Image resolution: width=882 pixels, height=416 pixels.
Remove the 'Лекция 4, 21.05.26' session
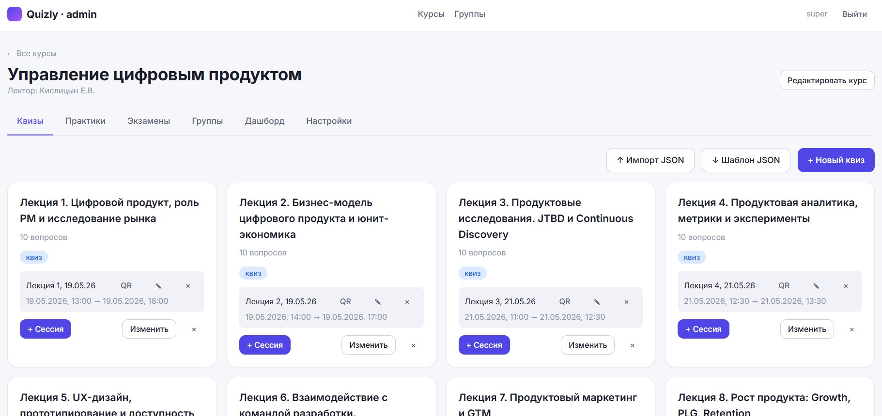tap(846, 286)
